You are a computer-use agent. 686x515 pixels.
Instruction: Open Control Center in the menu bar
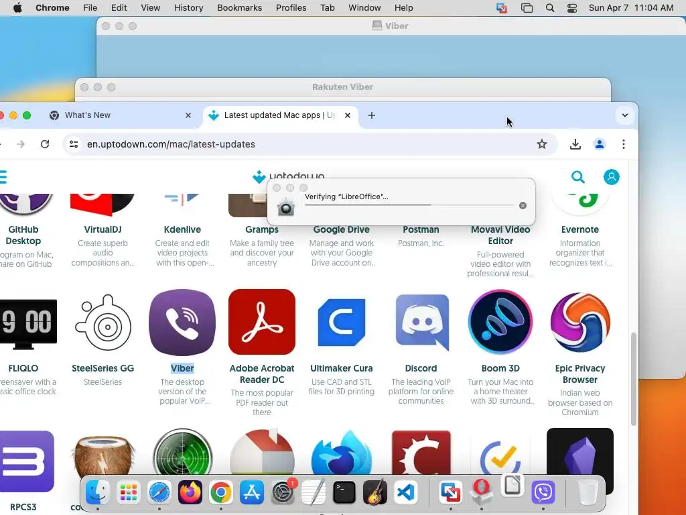click(572, 8)
